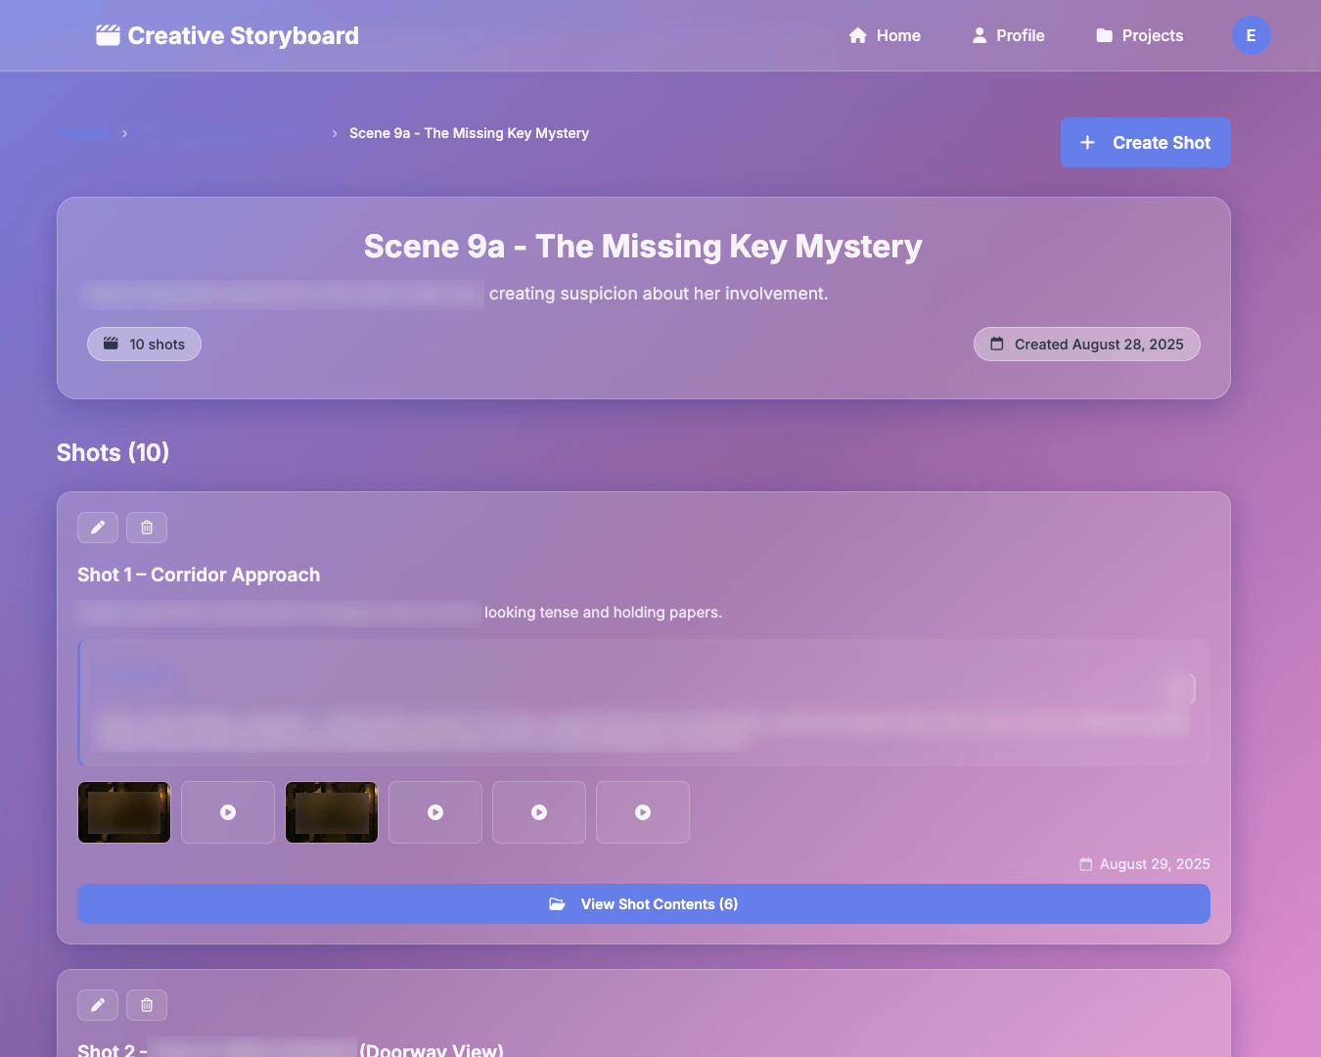The height and width of the screenshot is (1057, 1321).
Task: Open user avatar E in header
Action: pyautogui.click(x=1251, y=35)
